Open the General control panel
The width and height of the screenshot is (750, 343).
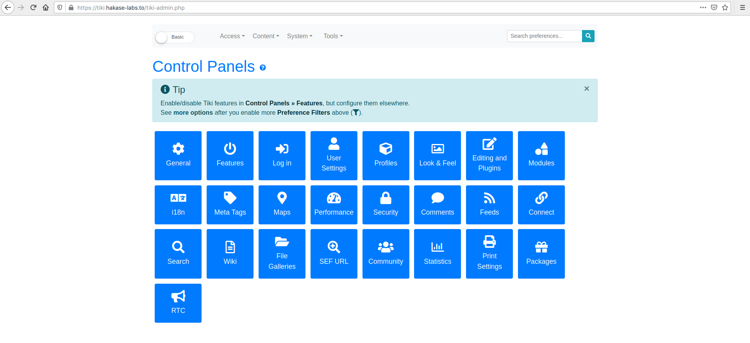click(178, 155)
